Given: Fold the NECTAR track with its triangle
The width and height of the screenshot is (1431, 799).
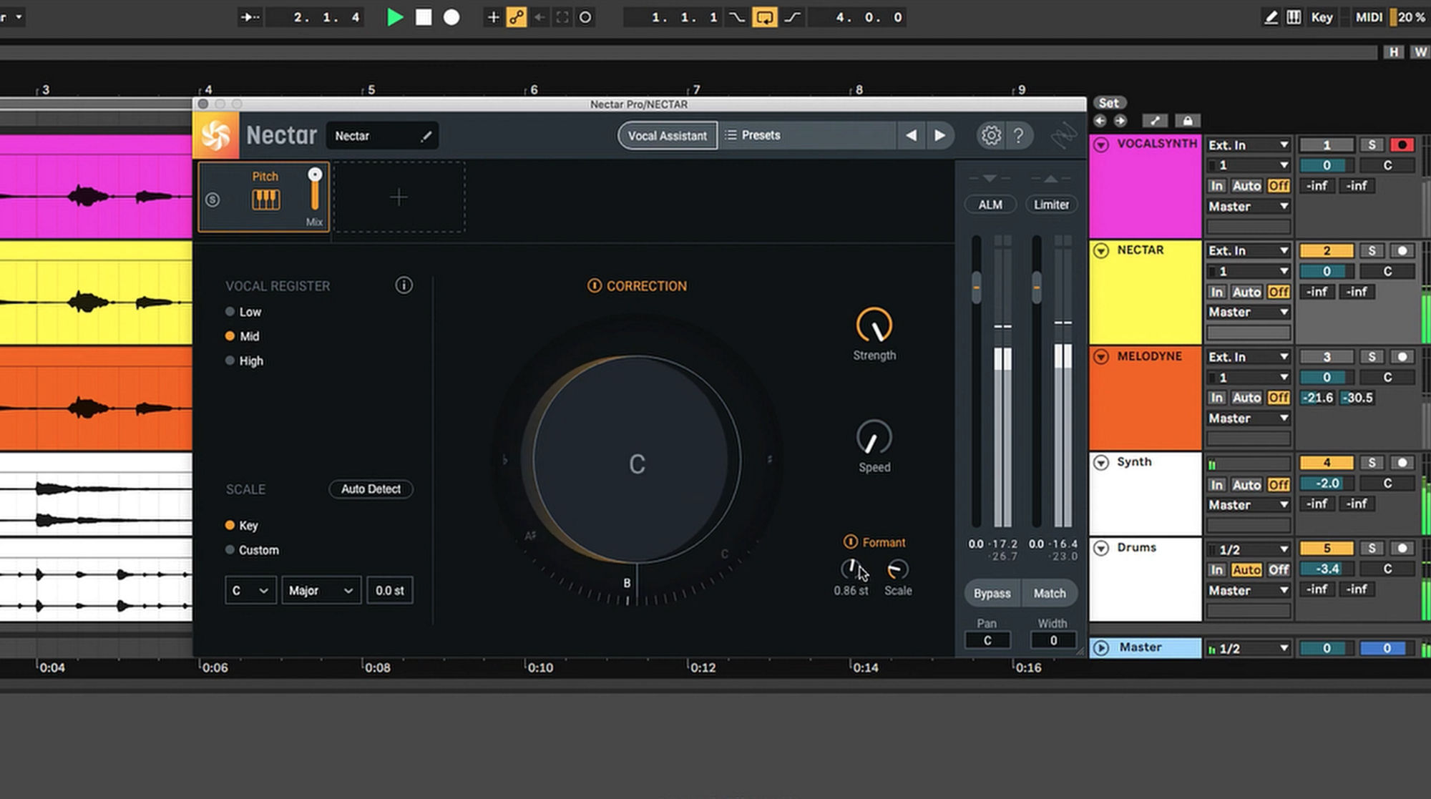Looking at the screenshot, I should point(1101,250).
